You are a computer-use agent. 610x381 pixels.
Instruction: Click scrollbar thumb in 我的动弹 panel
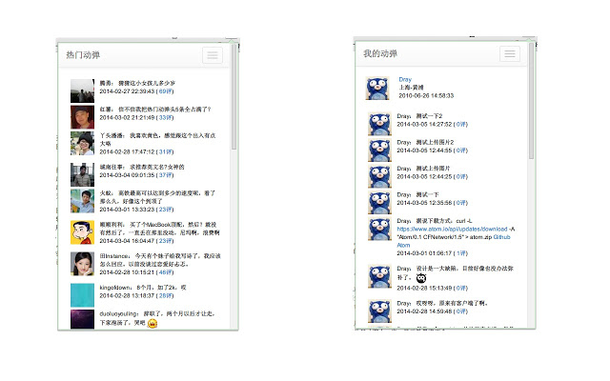point(531,101)
